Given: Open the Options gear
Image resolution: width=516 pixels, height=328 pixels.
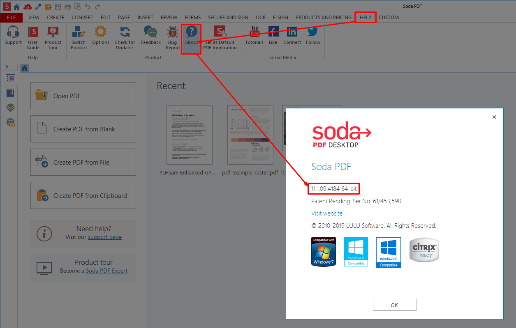Looking at the screenshot, I should (101, 32).
